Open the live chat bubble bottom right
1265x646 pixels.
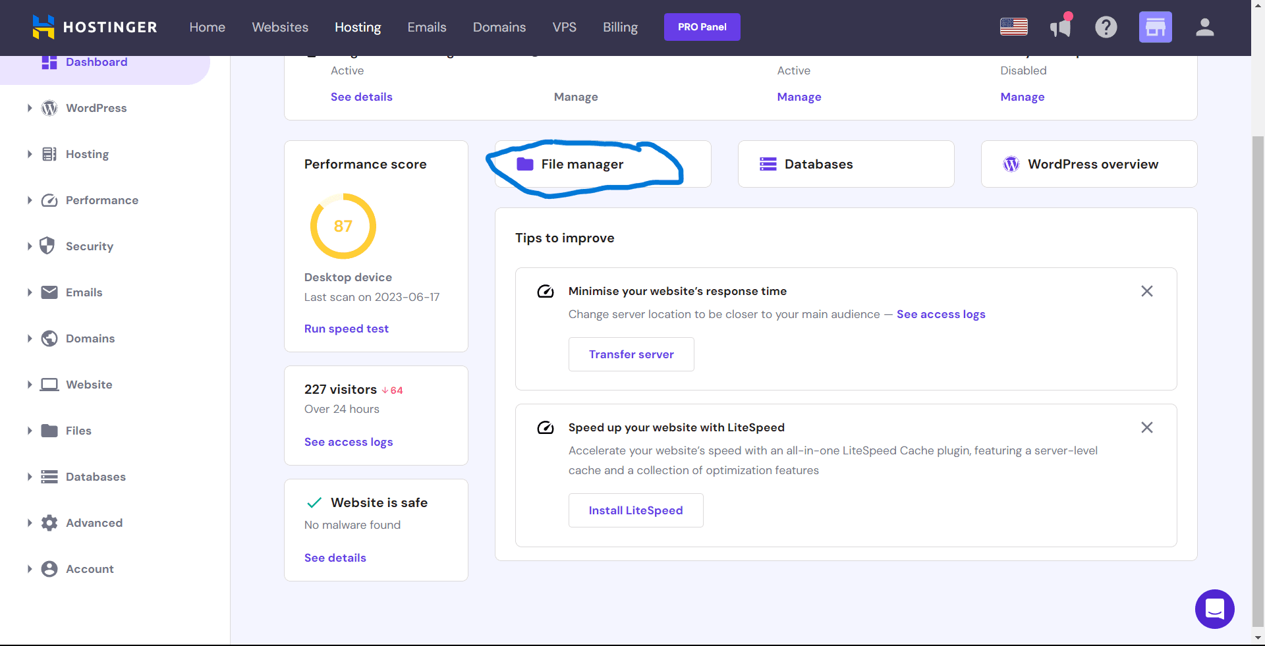tap(1215, 609)
